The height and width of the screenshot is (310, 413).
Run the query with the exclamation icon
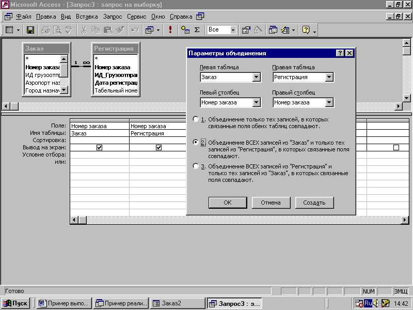pyautogui.click(x=170, y=30)
